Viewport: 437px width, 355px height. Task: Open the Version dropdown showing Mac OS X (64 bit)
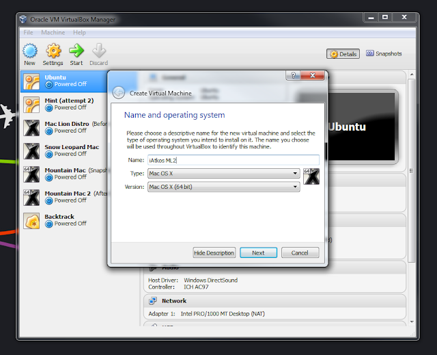point(224,187)
